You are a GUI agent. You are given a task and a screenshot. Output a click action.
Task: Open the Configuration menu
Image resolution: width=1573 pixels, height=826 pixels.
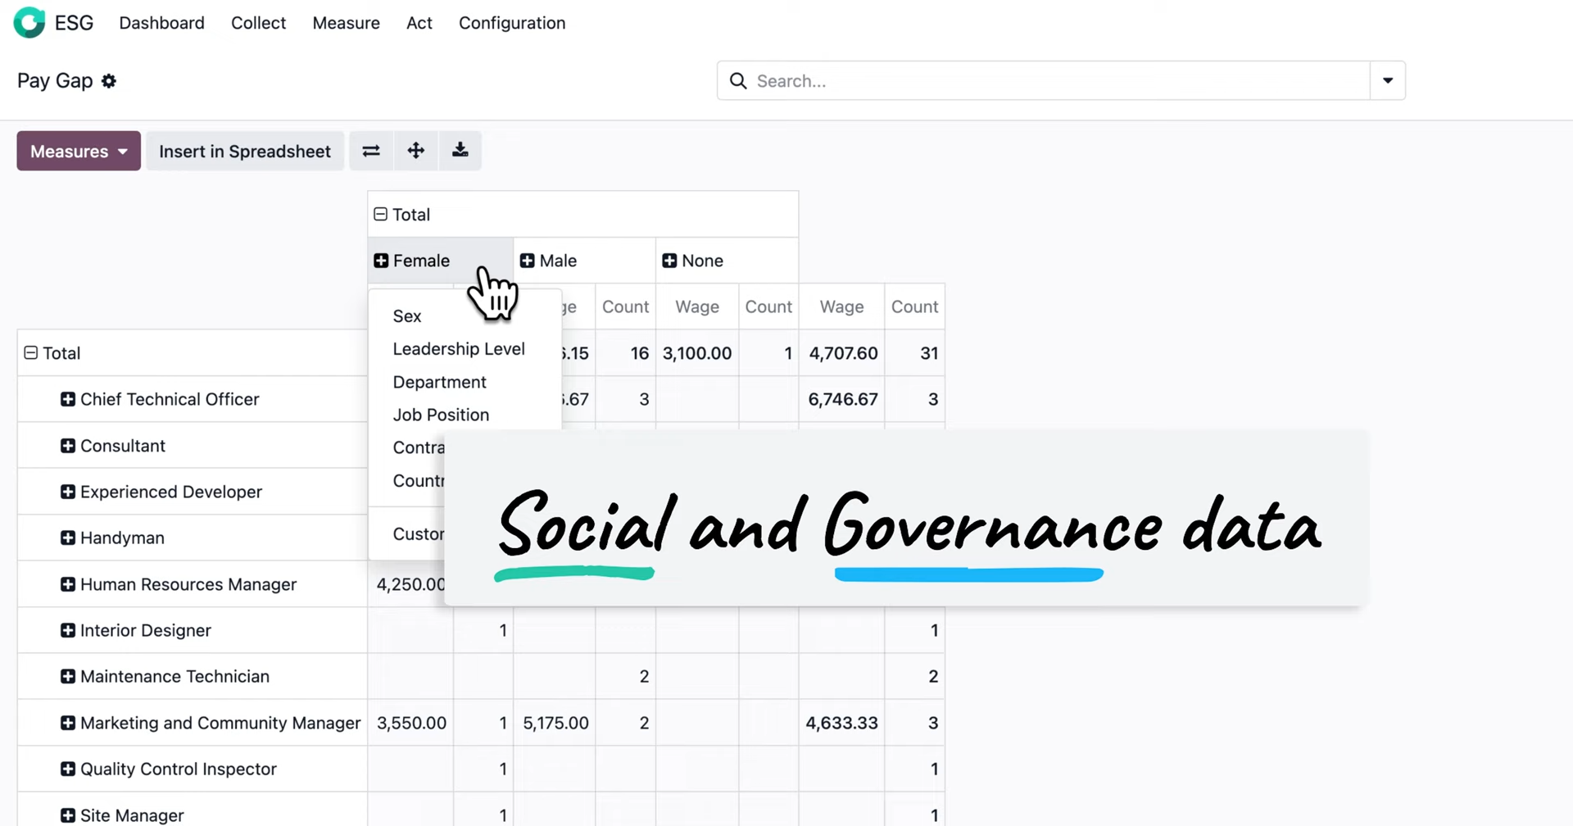(x=512, y=23)
